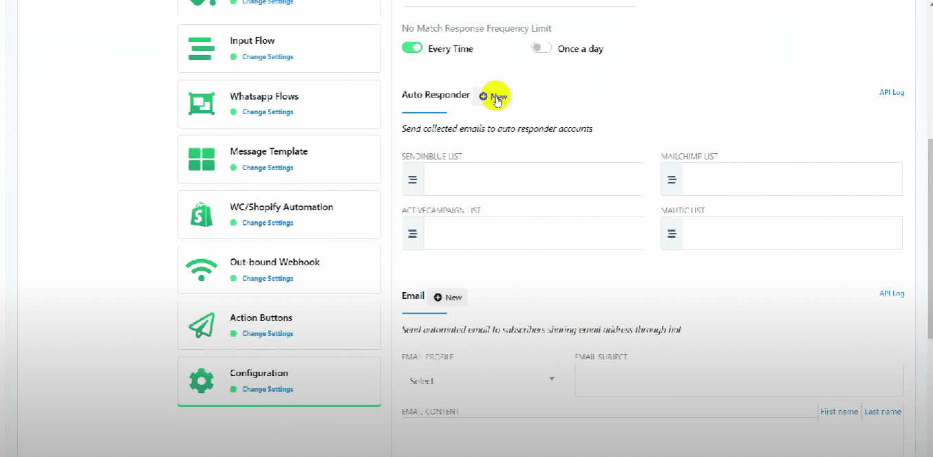Select the Message Template grid icon
This screenshot has height=457, width=933.
tap(201, 159)
